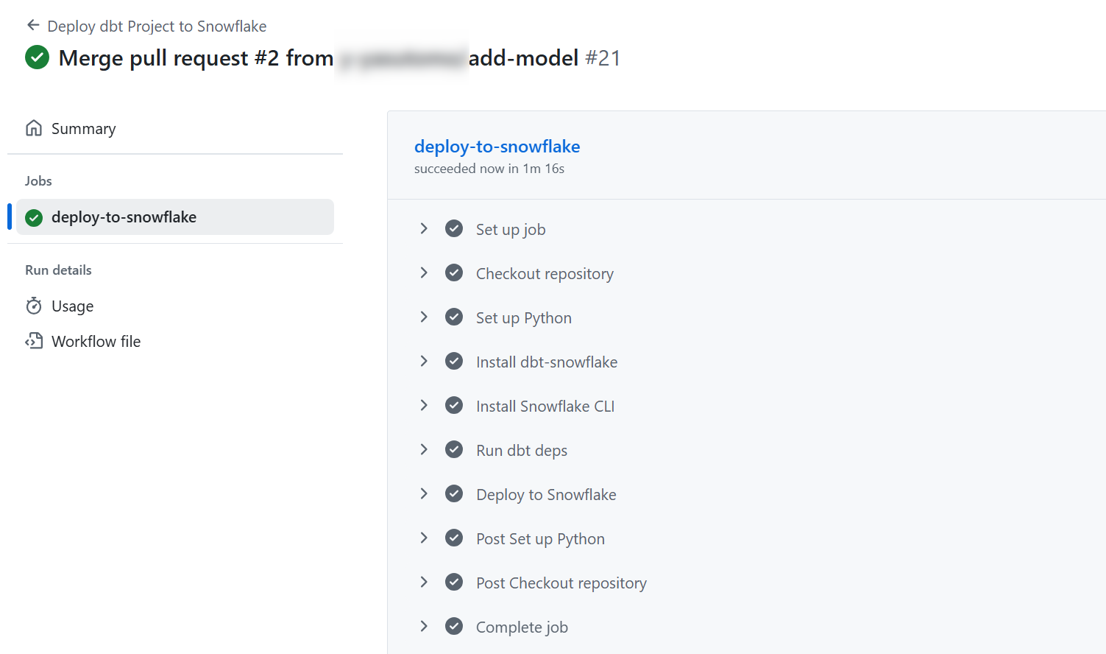Expand the Run dbt deps step
Image resolution: width=1106 pixels, height=654 pixels.
point(424,450)
